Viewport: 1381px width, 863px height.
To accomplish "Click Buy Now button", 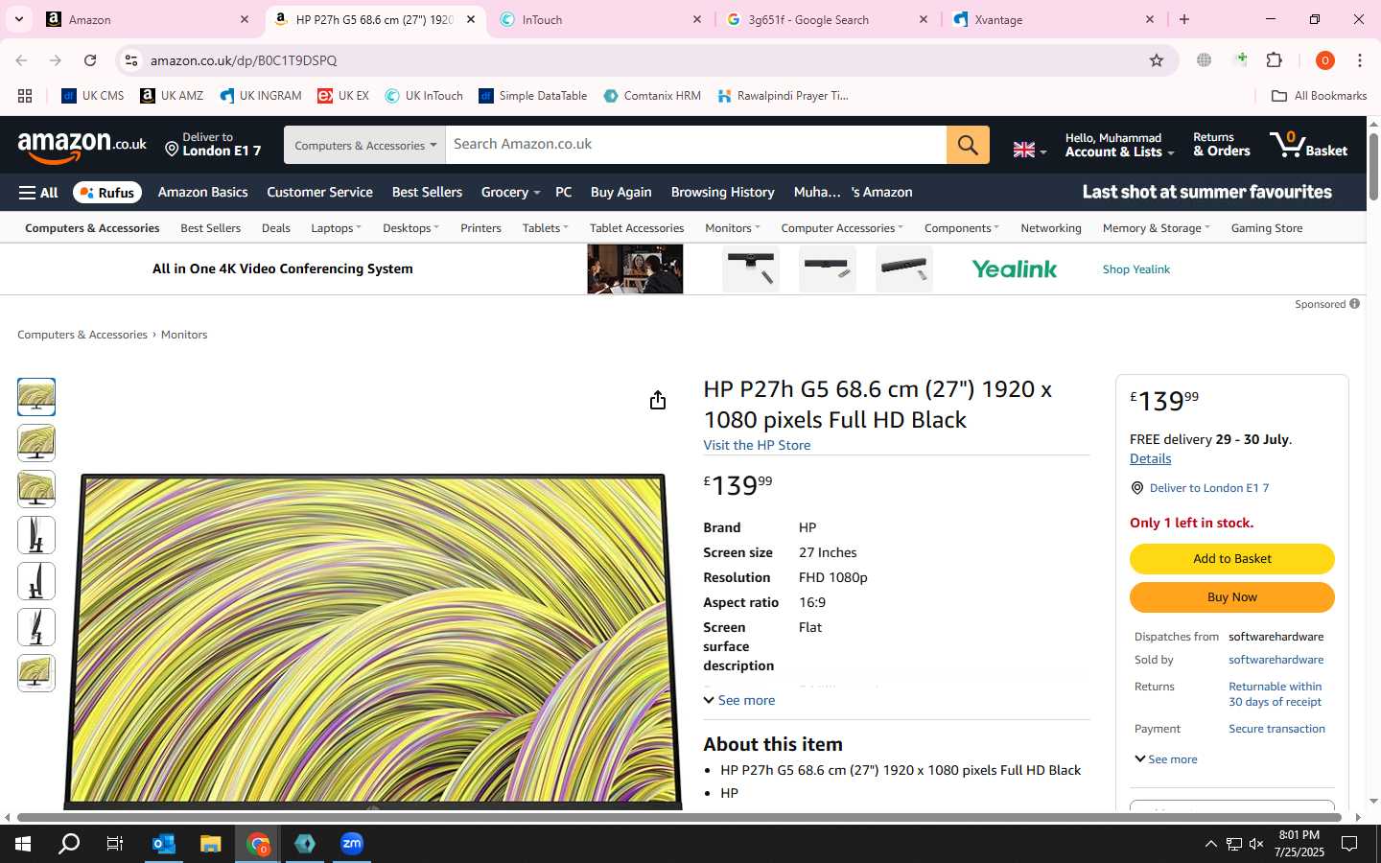I will [1232, 597].
